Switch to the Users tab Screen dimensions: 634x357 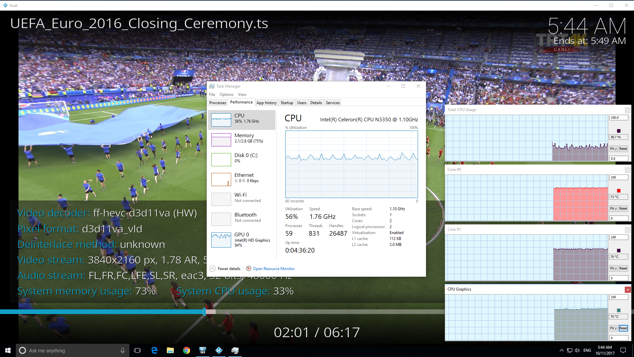(x=301, y=103)
